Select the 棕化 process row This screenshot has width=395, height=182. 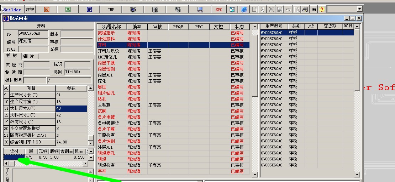tap(173, 81)
